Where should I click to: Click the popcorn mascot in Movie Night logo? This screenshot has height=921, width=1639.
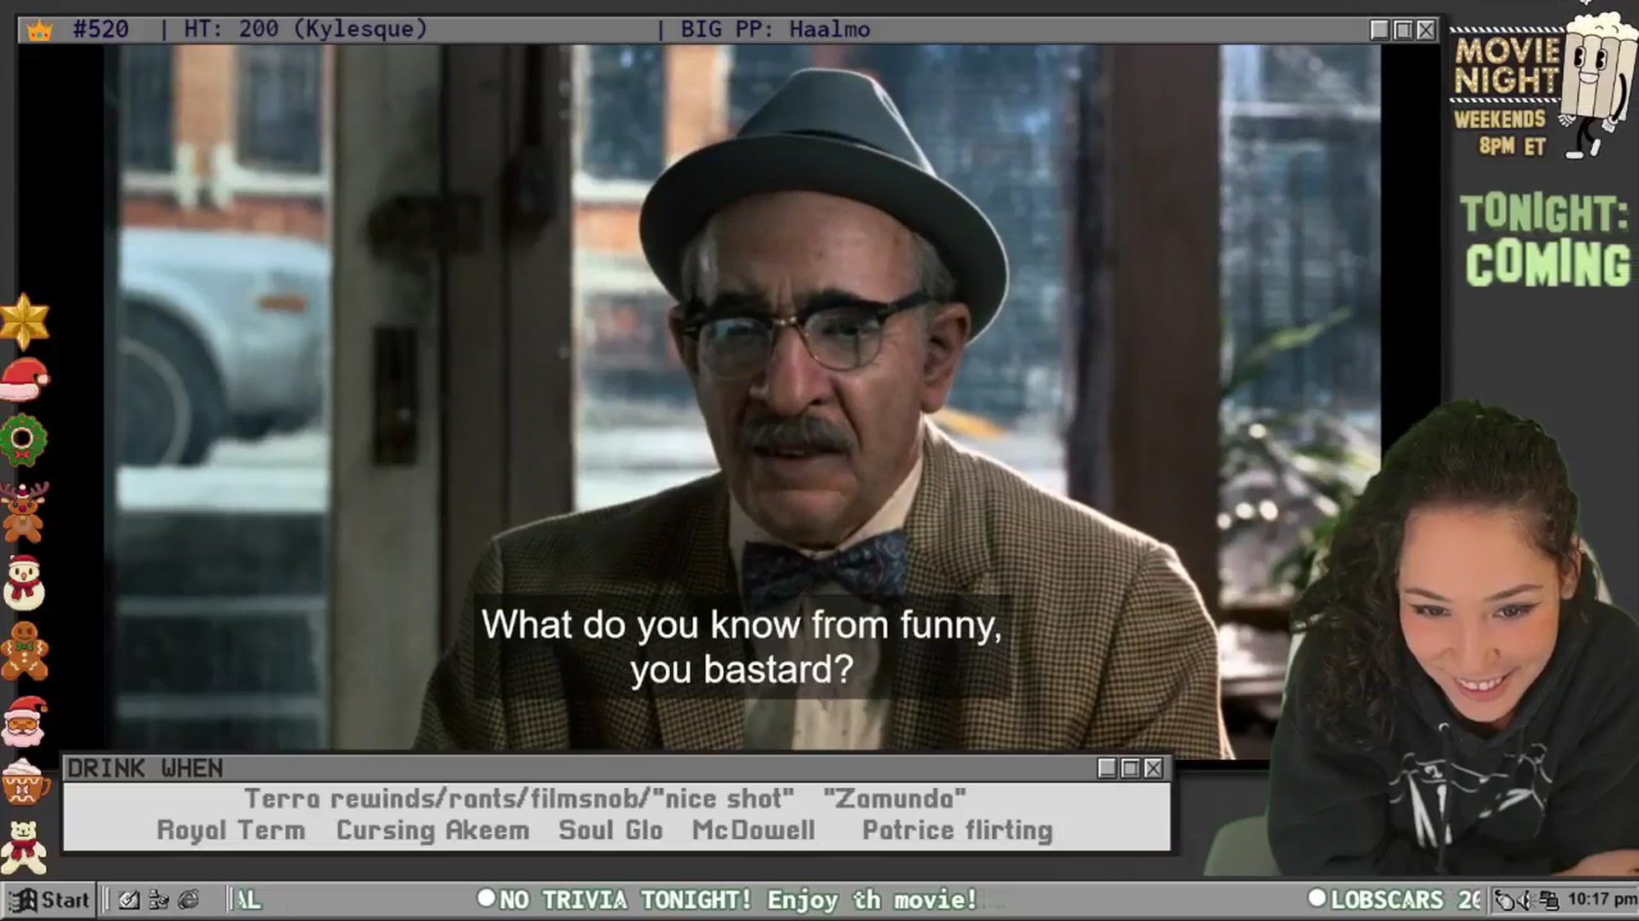coord(1598,85)
